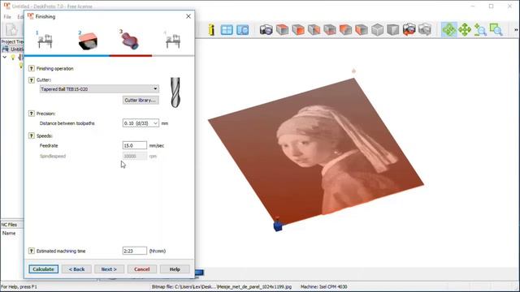
Task: Click the 'Finishing operation' label
Action: (54, 68)
